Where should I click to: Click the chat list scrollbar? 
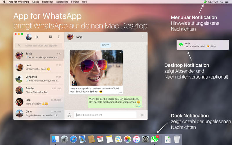tap(64, 54)
